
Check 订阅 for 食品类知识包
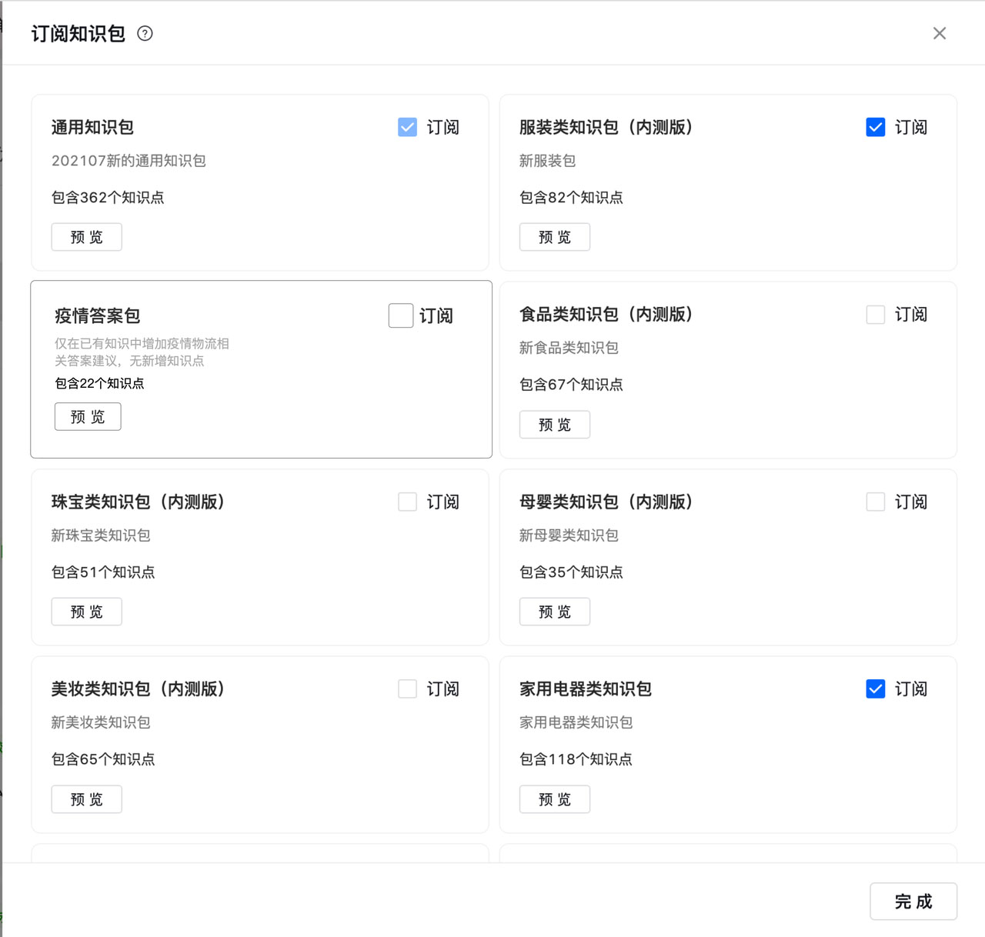click(x=875, y=314)
